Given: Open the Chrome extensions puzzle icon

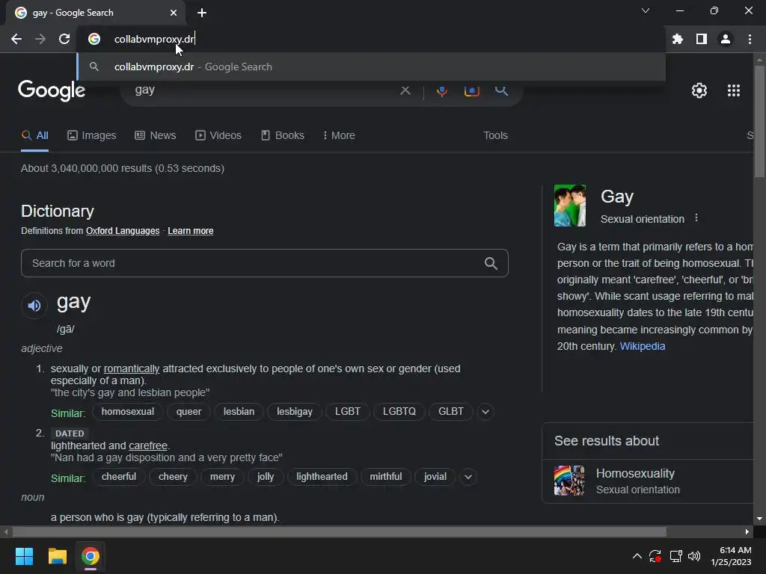Looking at the screenshot, I should (x=677, y=39).
